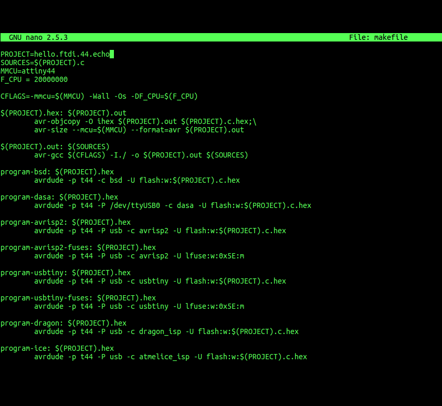Viewport: 442px width, 406px height.
Task: Click the usbtiny 'lfuse:w:0x5E:m' command line
Action: click(139, 307)
